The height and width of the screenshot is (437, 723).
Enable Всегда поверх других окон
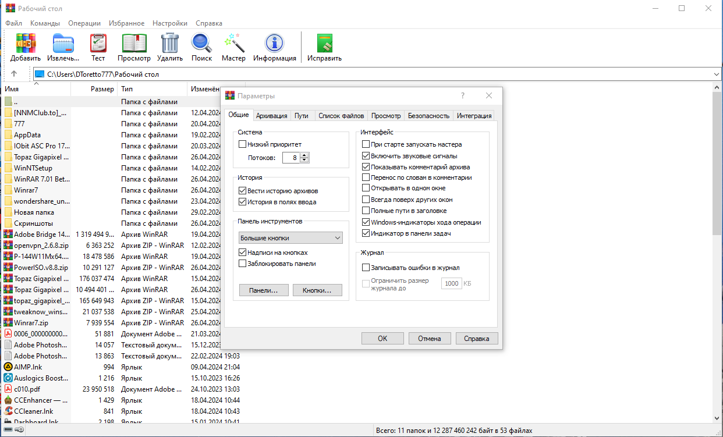click(366, 200)
